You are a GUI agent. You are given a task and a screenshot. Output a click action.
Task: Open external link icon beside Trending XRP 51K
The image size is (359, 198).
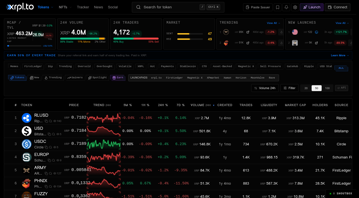pyautogui.click(x=248, y=43)
